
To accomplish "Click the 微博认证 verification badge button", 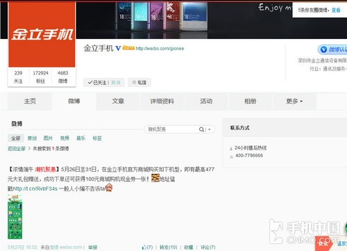I will tap(333, 49).
